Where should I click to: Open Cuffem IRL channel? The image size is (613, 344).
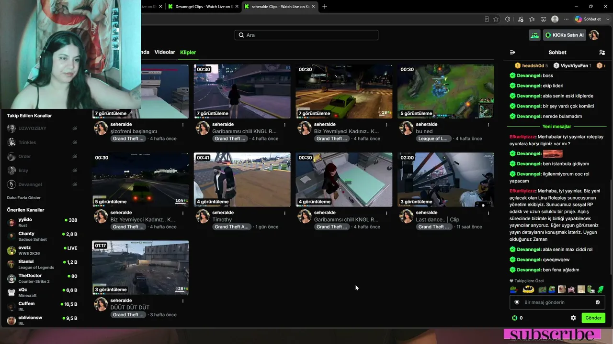coord(42,306)
